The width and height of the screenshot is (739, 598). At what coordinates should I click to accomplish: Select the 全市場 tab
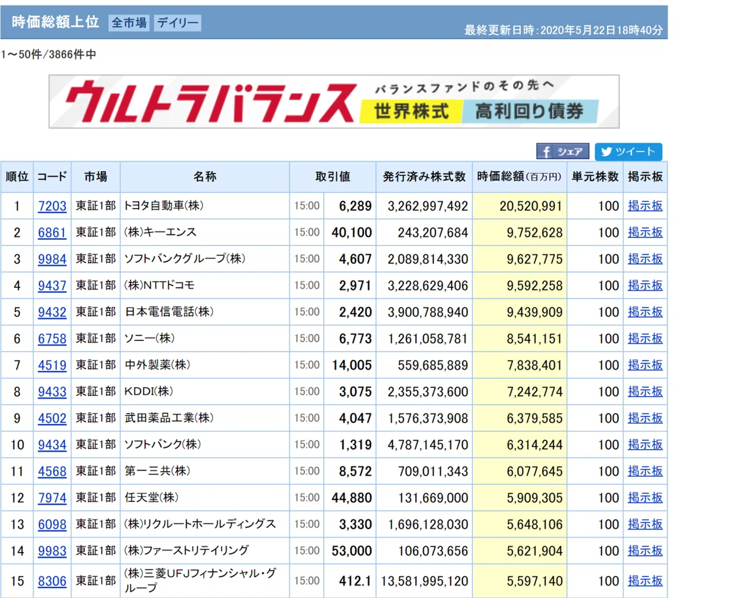pos(129,23)
